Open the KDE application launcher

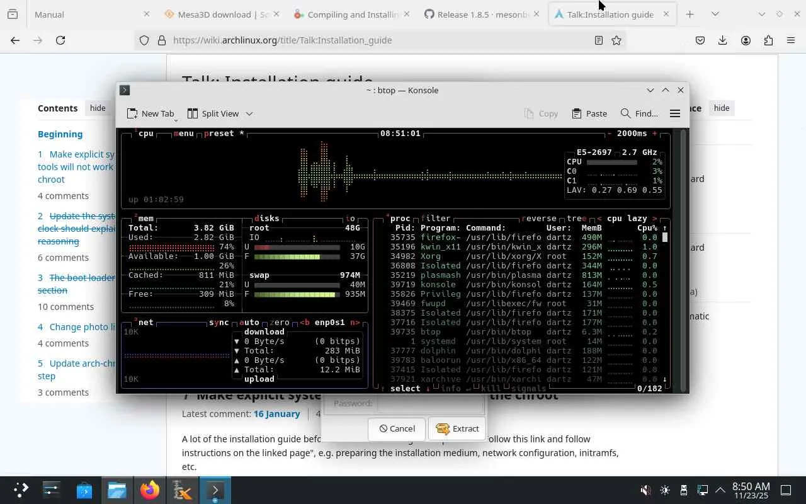click(21, 490)
